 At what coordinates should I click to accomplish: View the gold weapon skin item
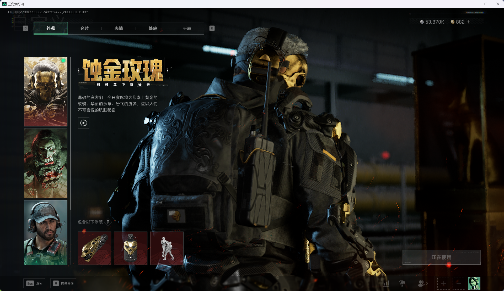point(94,248)
